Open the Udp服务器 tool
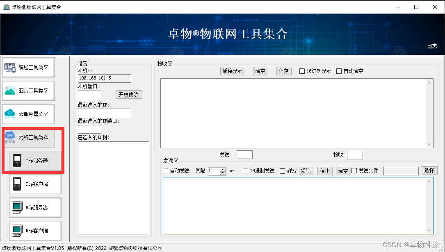 tap(35, 207)
